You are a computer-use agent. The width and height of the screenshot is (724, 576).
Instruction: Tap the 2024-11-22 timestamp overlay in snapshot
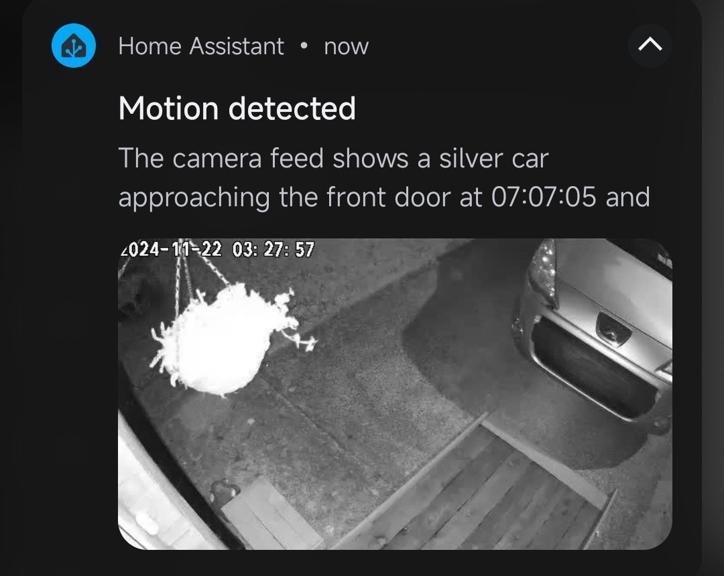(x=217, y=250)
